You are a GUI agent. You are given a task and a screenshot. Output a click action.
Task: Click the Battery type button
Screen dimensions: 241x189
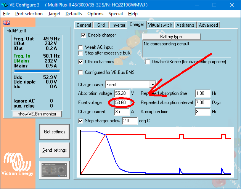171,37
